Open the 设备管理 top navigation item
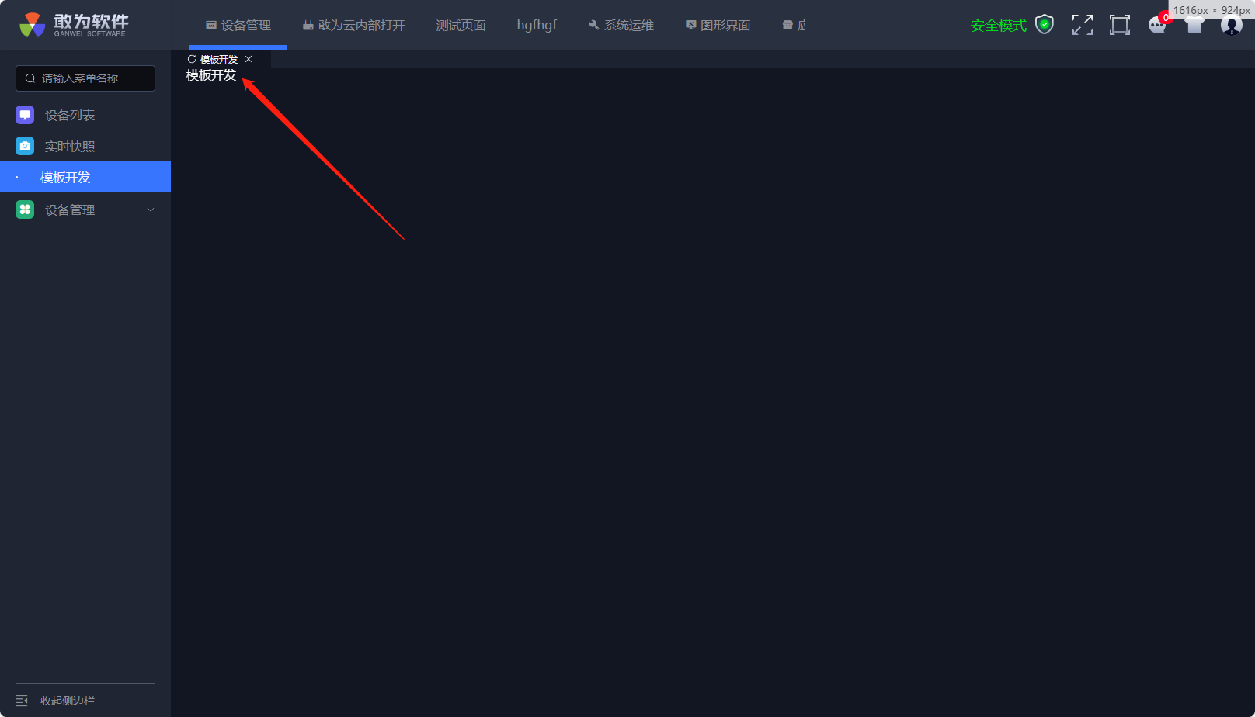The width and height of the screenshot is (1255, 717). click(238, 26)
